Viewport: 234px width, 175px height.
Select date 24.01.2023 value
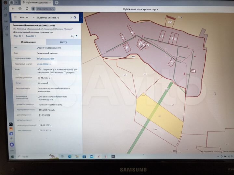pos(45,125)
